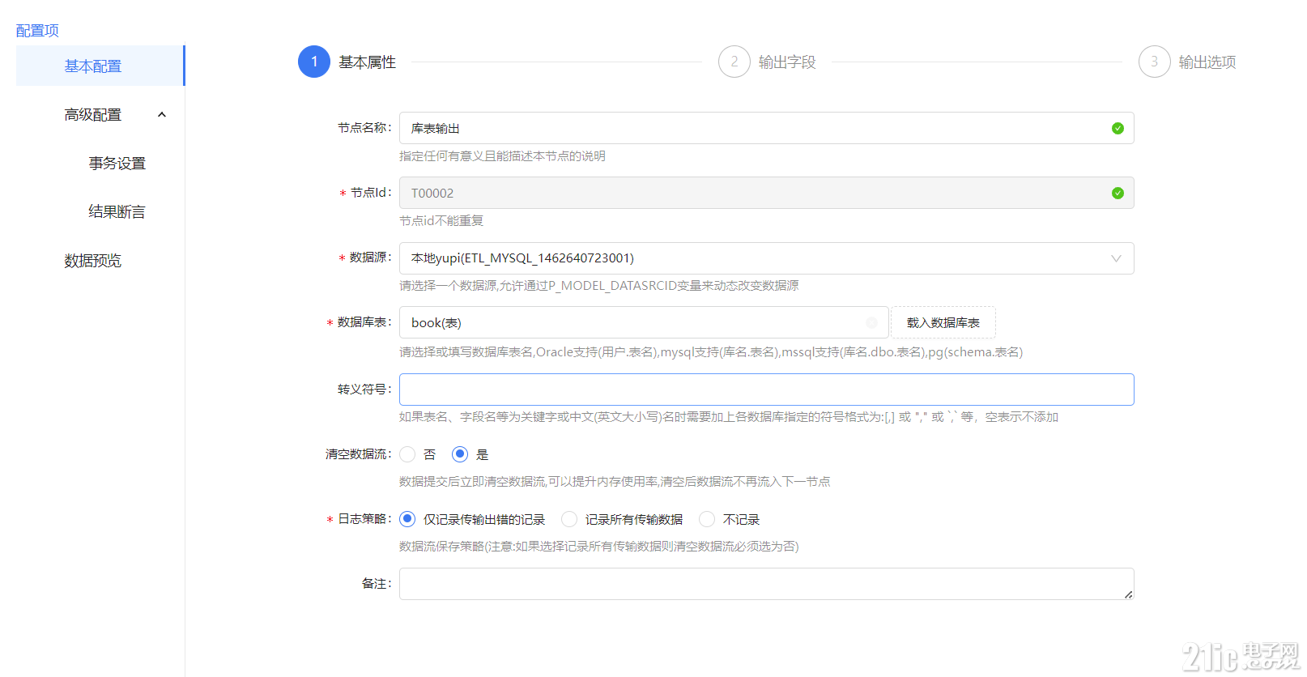Screen dimensions: 1307x677
Task: Click the hint mentioning P_MODEL_DATASRCID
Action: click(x=599, y=286)
